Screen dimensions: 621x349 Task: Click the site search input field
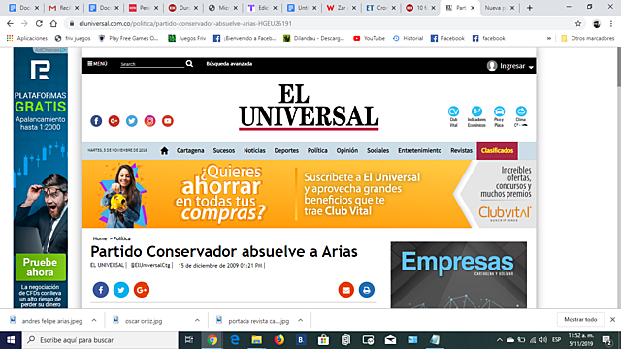[151, 64]
